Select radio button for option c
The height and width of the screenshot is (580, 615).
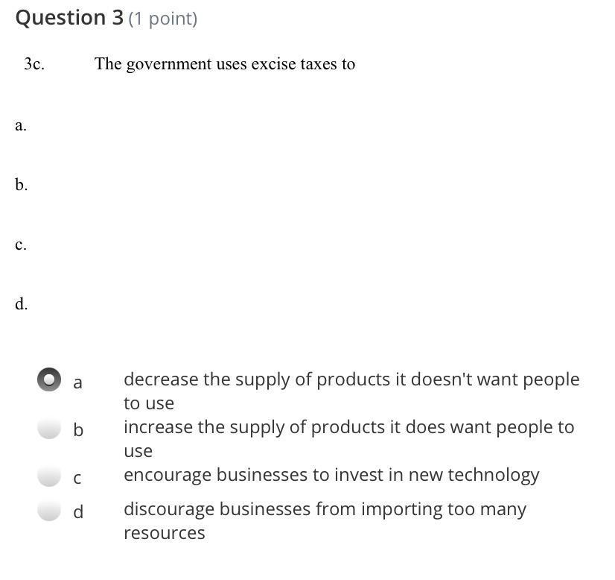pos(49,476)
